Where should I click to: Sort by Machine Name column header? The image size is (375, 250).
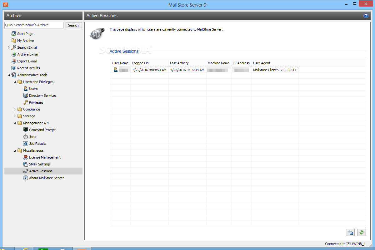pyautogui.click(x=219, y=63)
